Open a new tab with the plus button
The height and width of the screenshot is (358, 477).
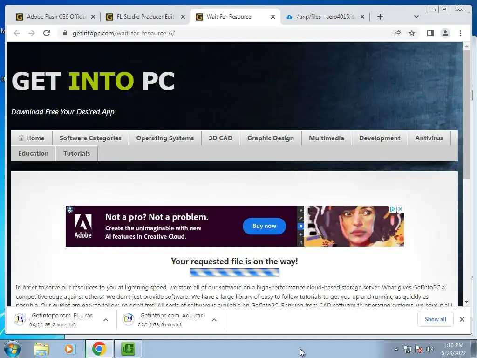(380, 17)
